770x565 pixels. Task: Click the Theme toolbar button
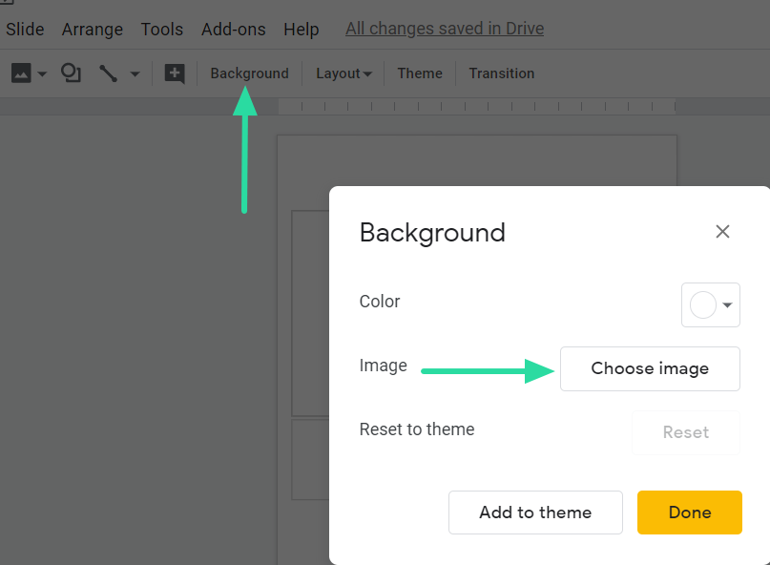click(420, 73)
